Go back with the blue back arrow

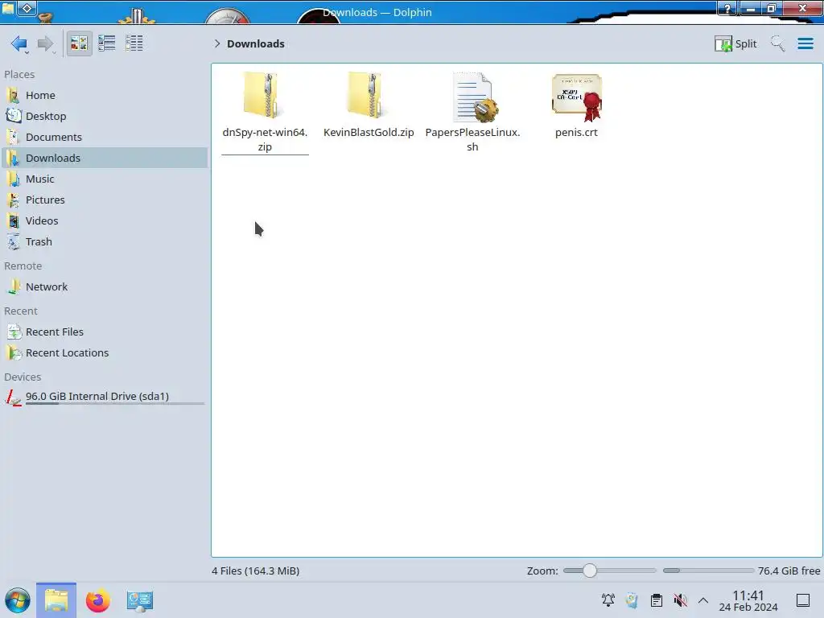click(x=19, y=43)
